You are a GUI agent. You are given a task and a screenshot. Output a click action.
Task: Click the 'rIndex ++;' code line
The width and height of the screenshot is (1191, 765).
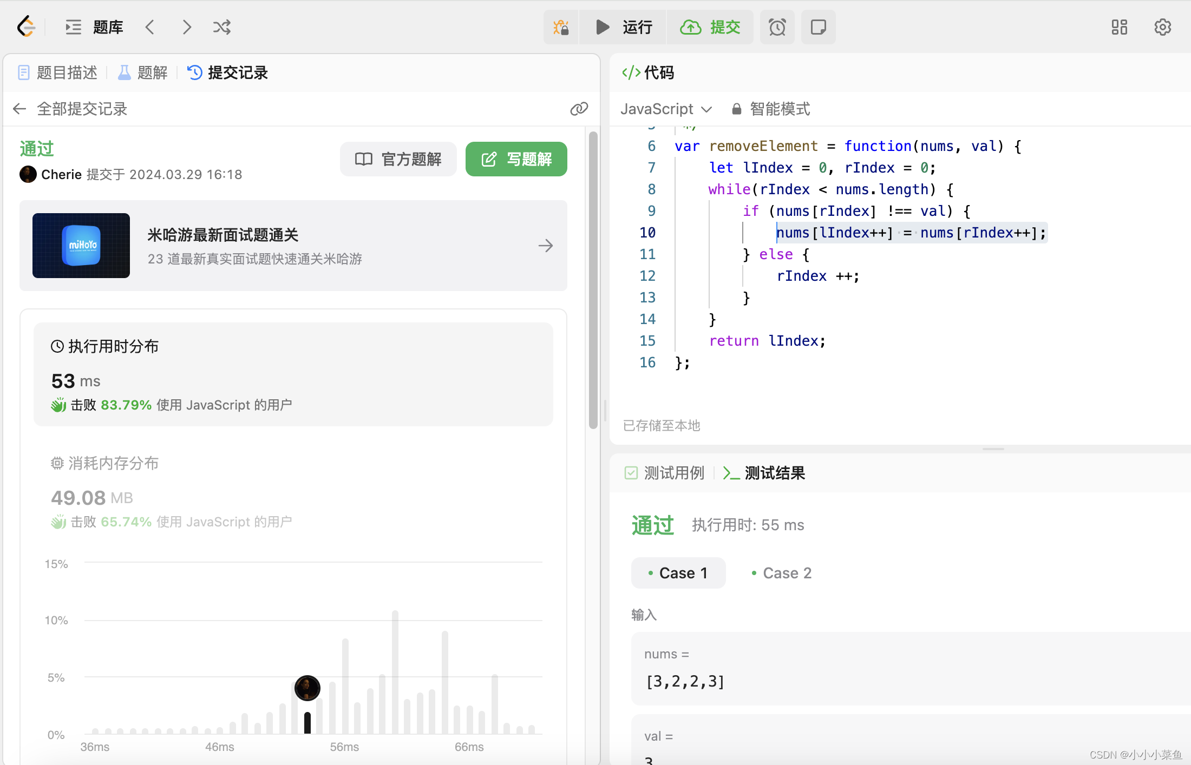pyautogui.click(x=818, y=276)
